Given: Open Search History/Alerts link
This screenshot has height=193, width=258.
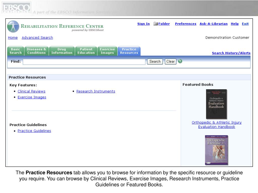Looking at the screenshot, I should (x=231, y=53).
